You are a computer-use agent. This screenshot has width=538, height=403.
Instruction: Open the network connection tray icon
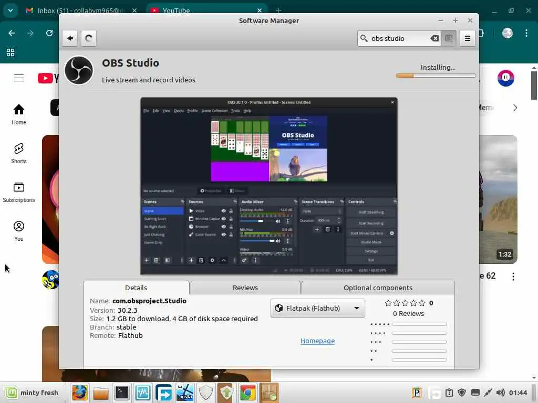pos(488,393)
